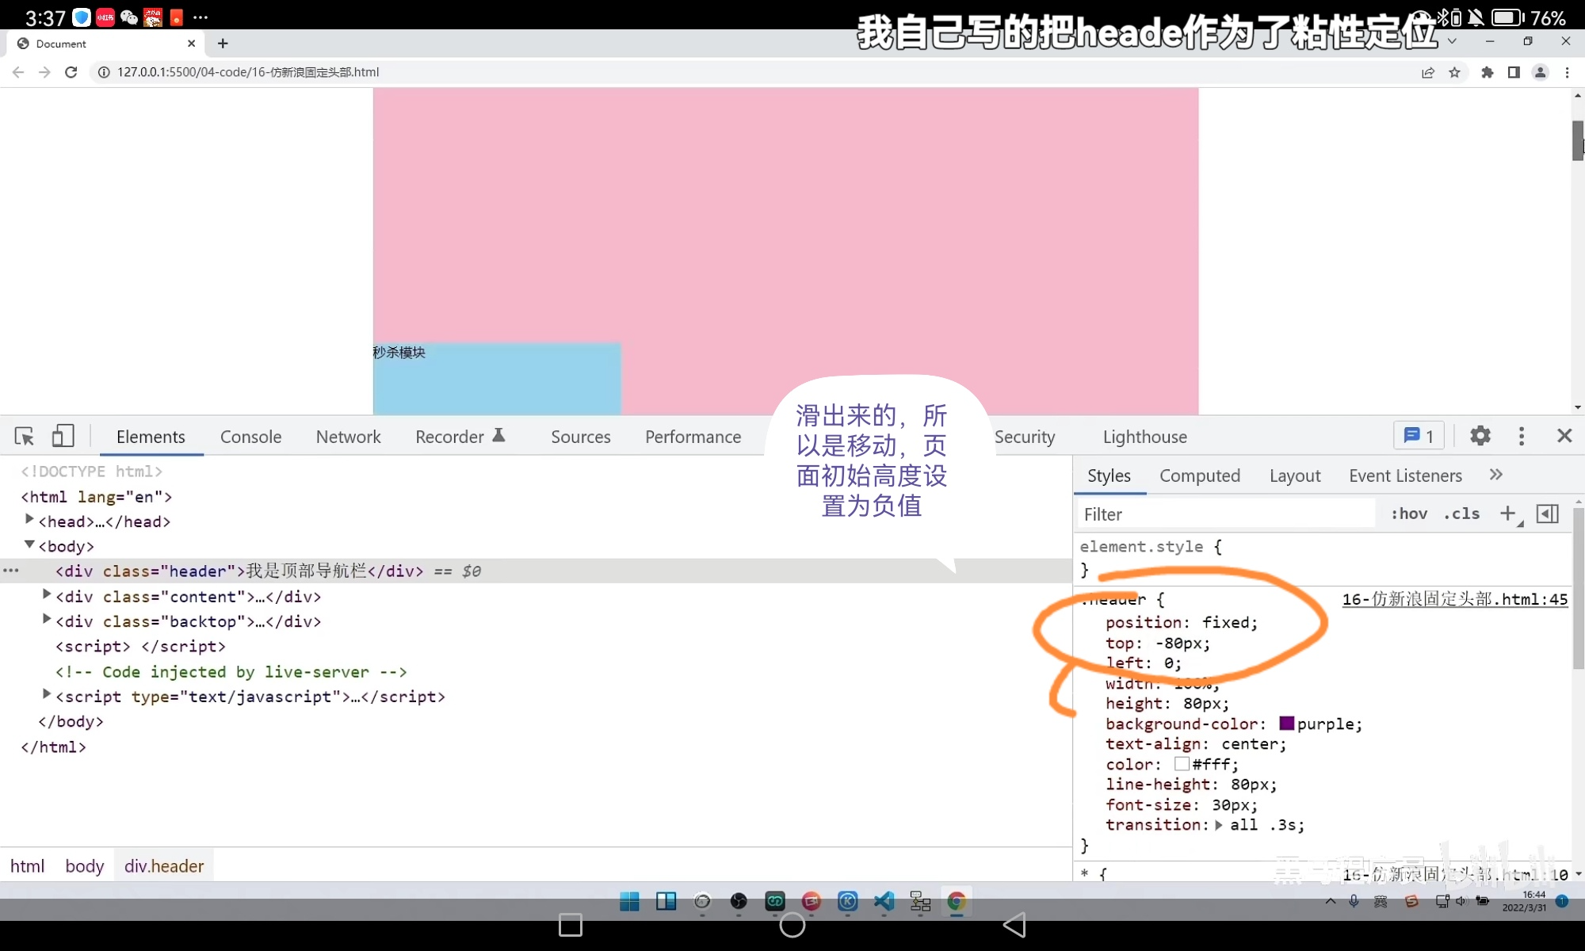
Task: Toggle :hov pseudo-class states
Action: (1409, 514)
